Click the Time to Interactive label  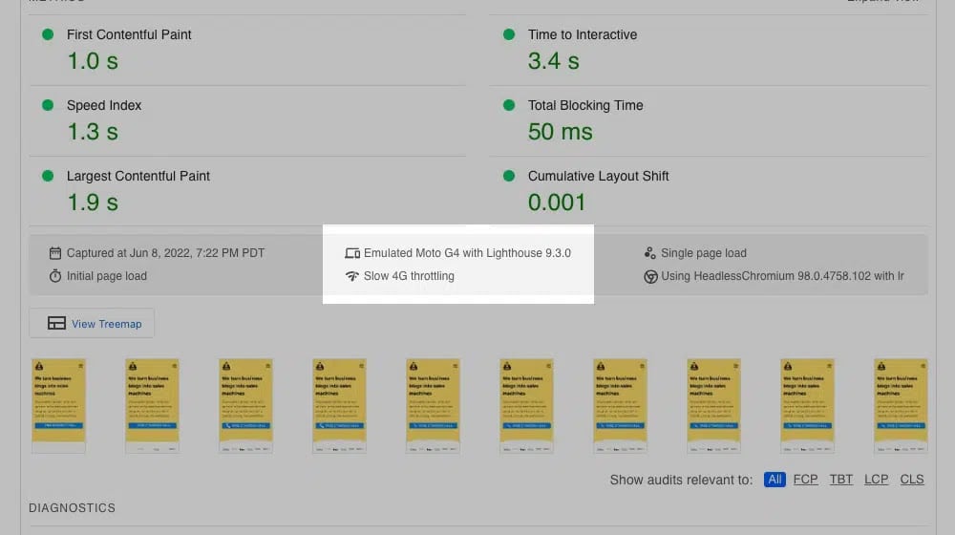point(583,34)
